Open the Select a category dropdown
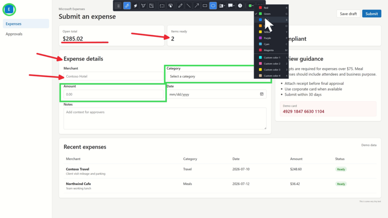This screenshot has height=218, width=388. (x=216, y=76)
